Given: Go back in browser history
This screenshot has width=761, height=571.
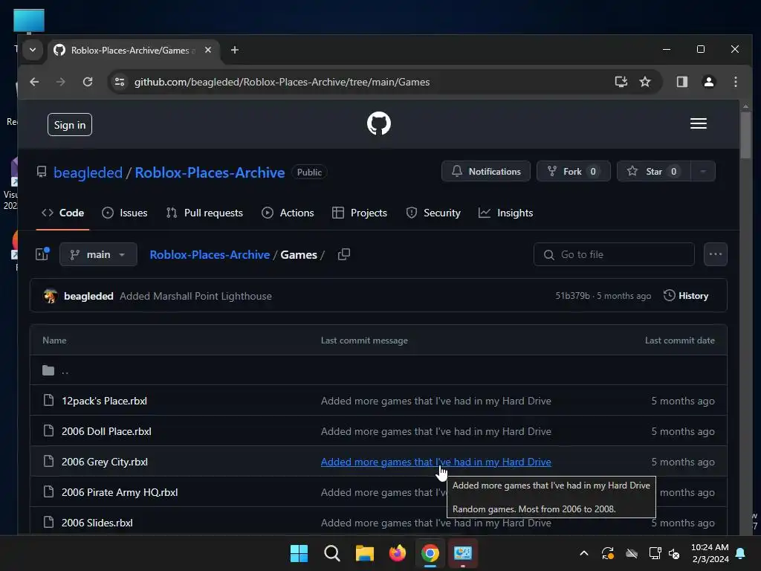Looking at the screenshot, I should pos(34,82).
